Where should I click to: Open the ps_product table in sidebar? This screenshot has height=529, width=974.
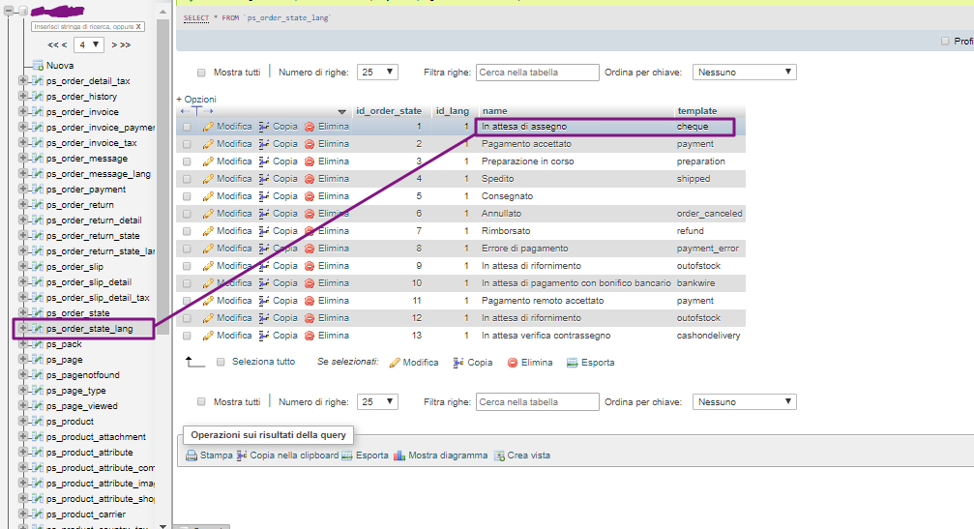point(70,422)
